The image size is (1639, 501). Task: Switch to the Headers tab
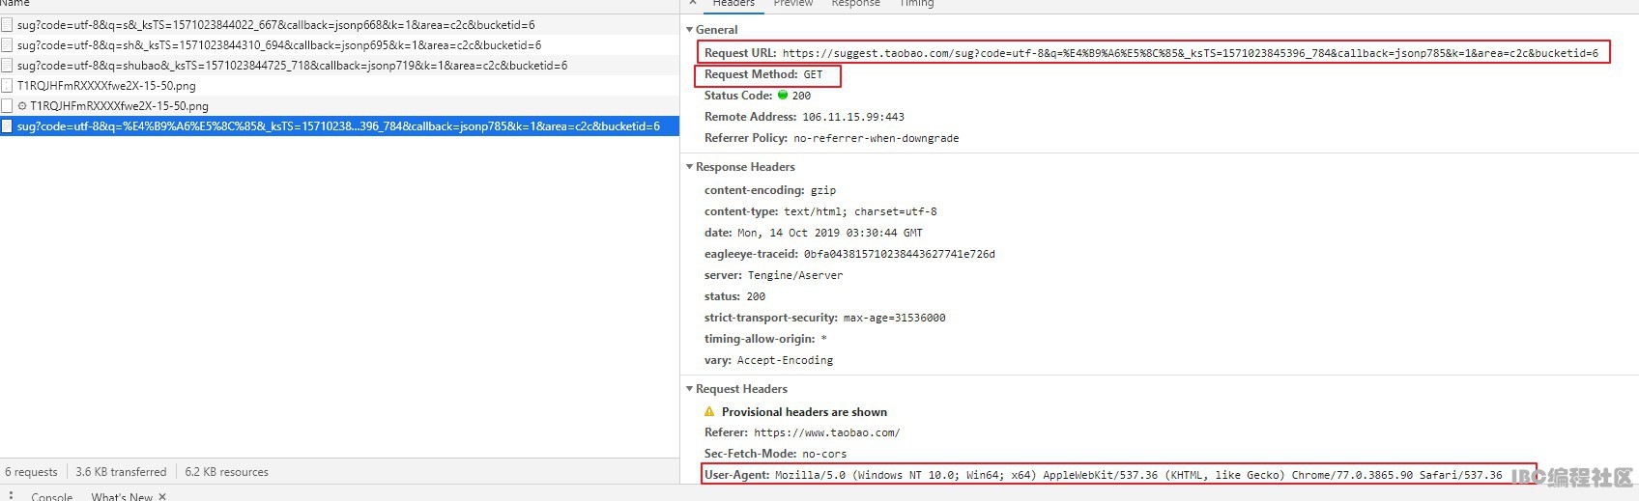pos(733,4)
